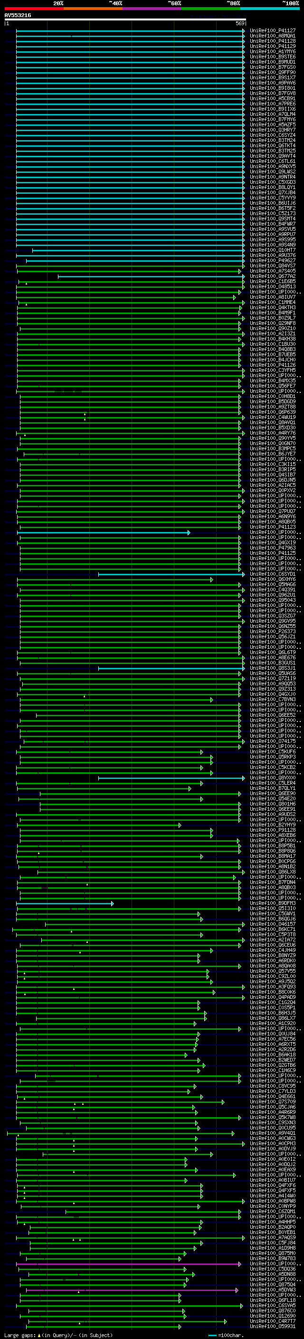This screenshot has width=304, height=1339.
Task: Click the purple ~60% identity legend segment
Action: tap(152, 9)
